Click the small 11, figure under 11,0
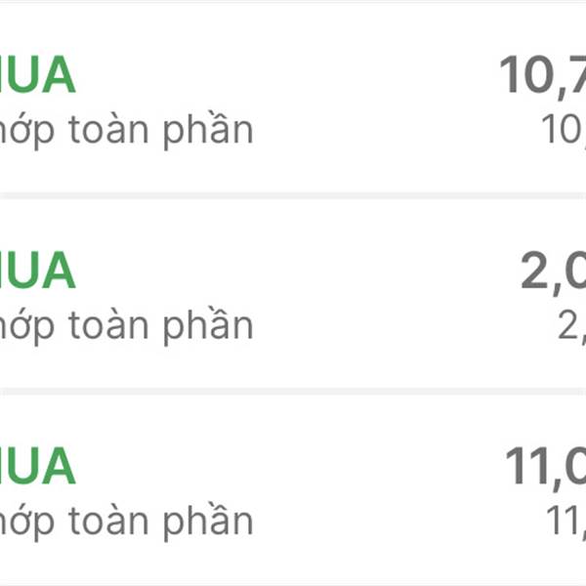This screenshot has width=586, height=586. [566, 522]
